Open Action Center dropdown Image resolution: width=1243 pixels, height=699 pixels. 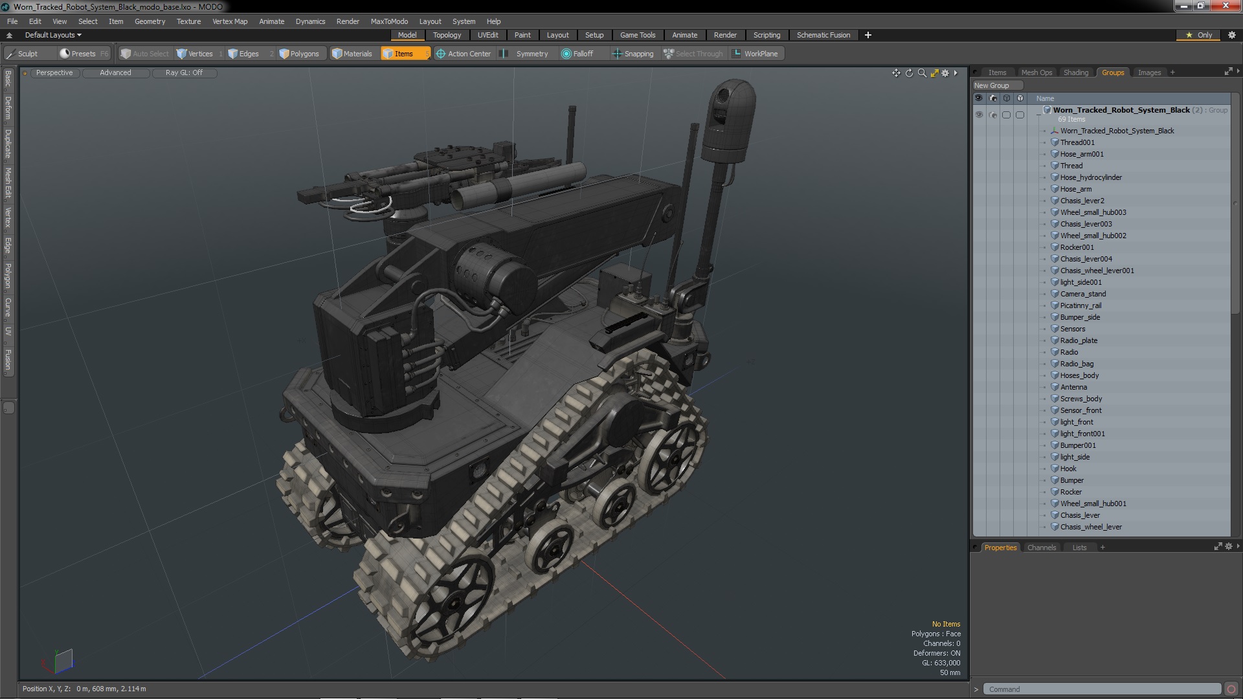pyautogui.click(x=464, y=54)
